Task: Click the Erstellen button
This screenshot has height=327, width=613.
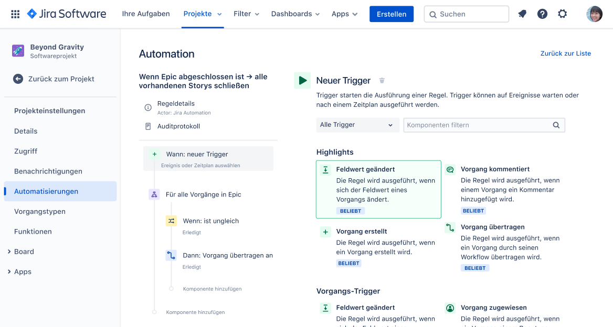Action: [392, 14]
